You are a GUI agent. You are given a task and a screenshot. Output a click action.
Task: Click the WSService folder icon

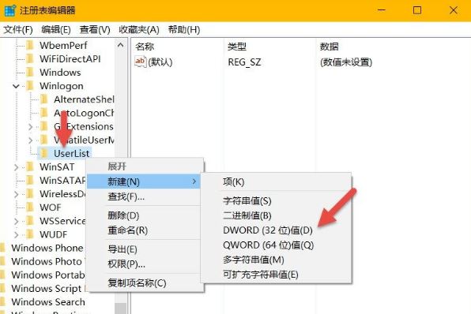point(30,221)
